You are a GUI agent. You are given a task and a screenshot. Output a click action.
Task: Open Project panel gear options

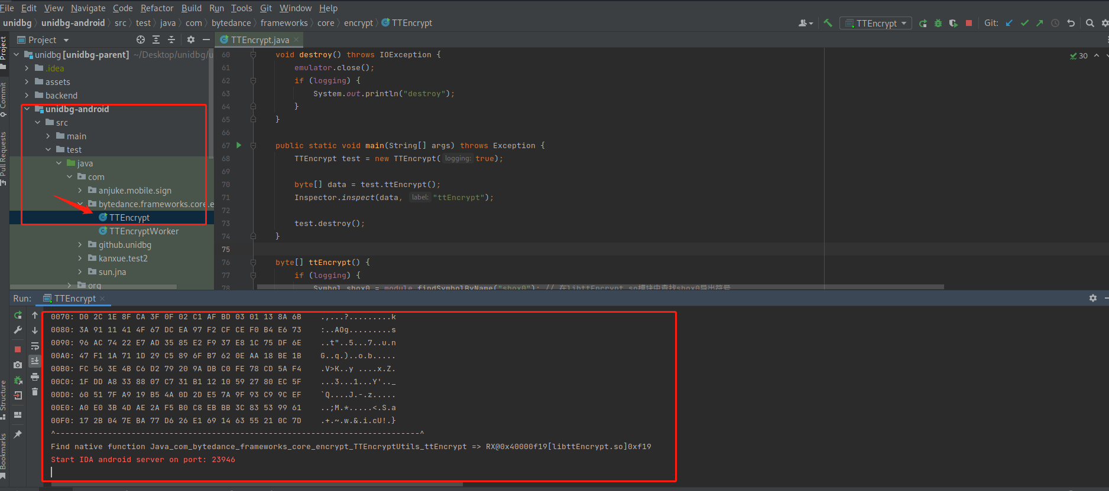pos(190,40)
